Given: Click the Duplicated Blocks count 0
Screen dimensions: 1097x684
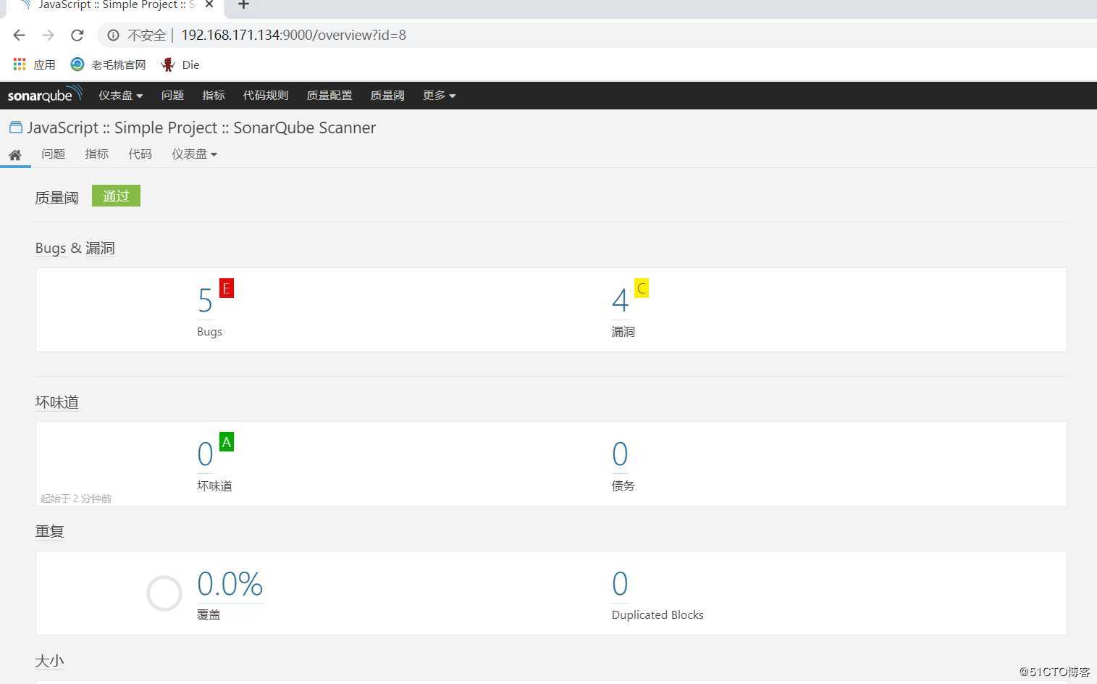Looking at the screenshot, I should (620, 584).
